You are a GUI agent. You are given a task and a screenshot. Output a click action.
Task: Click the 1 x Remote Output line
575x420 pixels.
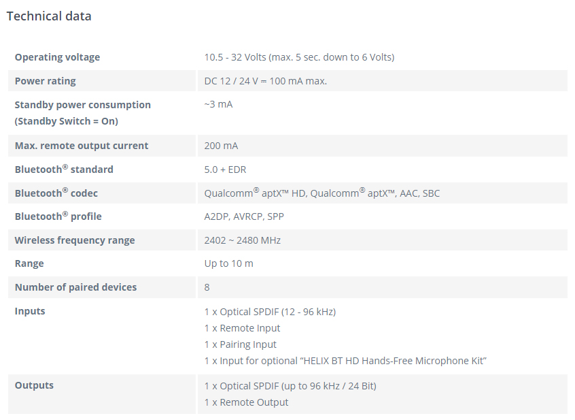pos(246,402)
